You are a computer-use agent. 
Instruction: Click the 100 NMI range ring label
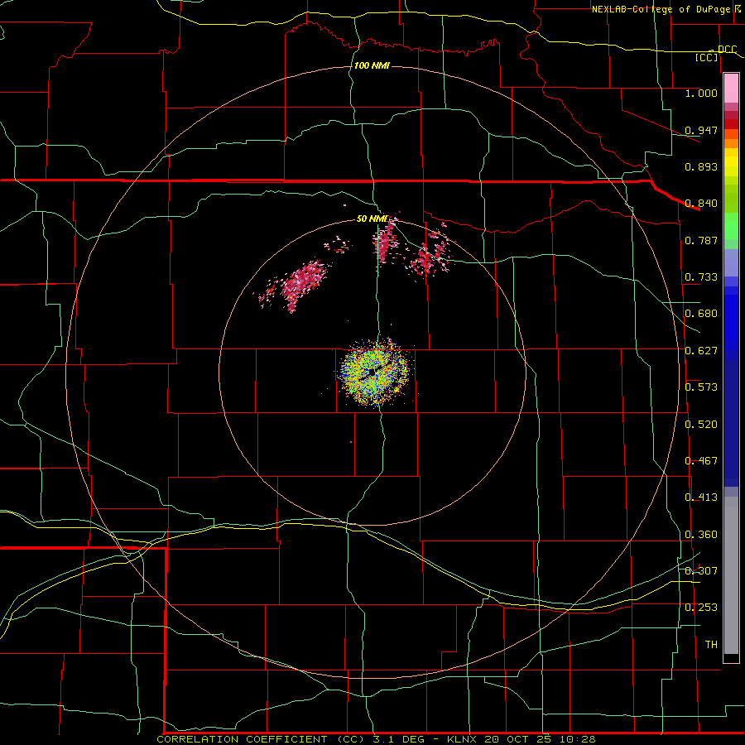point(372,65)
